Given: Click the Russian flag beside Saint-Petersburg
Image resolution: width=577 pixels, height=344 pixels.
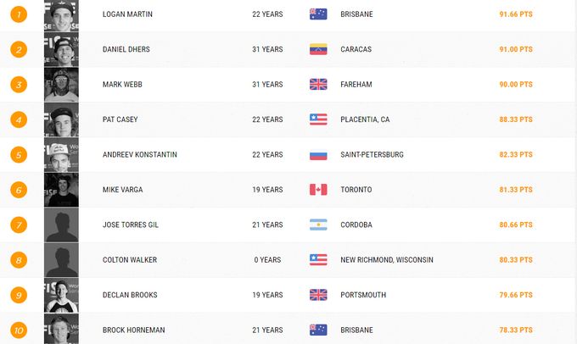Looking at the screenshot, I should pos(318,155).
